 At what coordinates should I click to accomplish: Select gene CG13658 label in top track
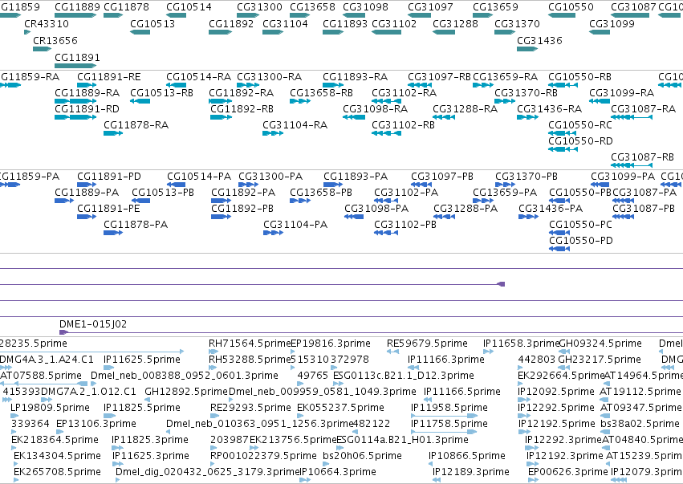coord(312,7)
